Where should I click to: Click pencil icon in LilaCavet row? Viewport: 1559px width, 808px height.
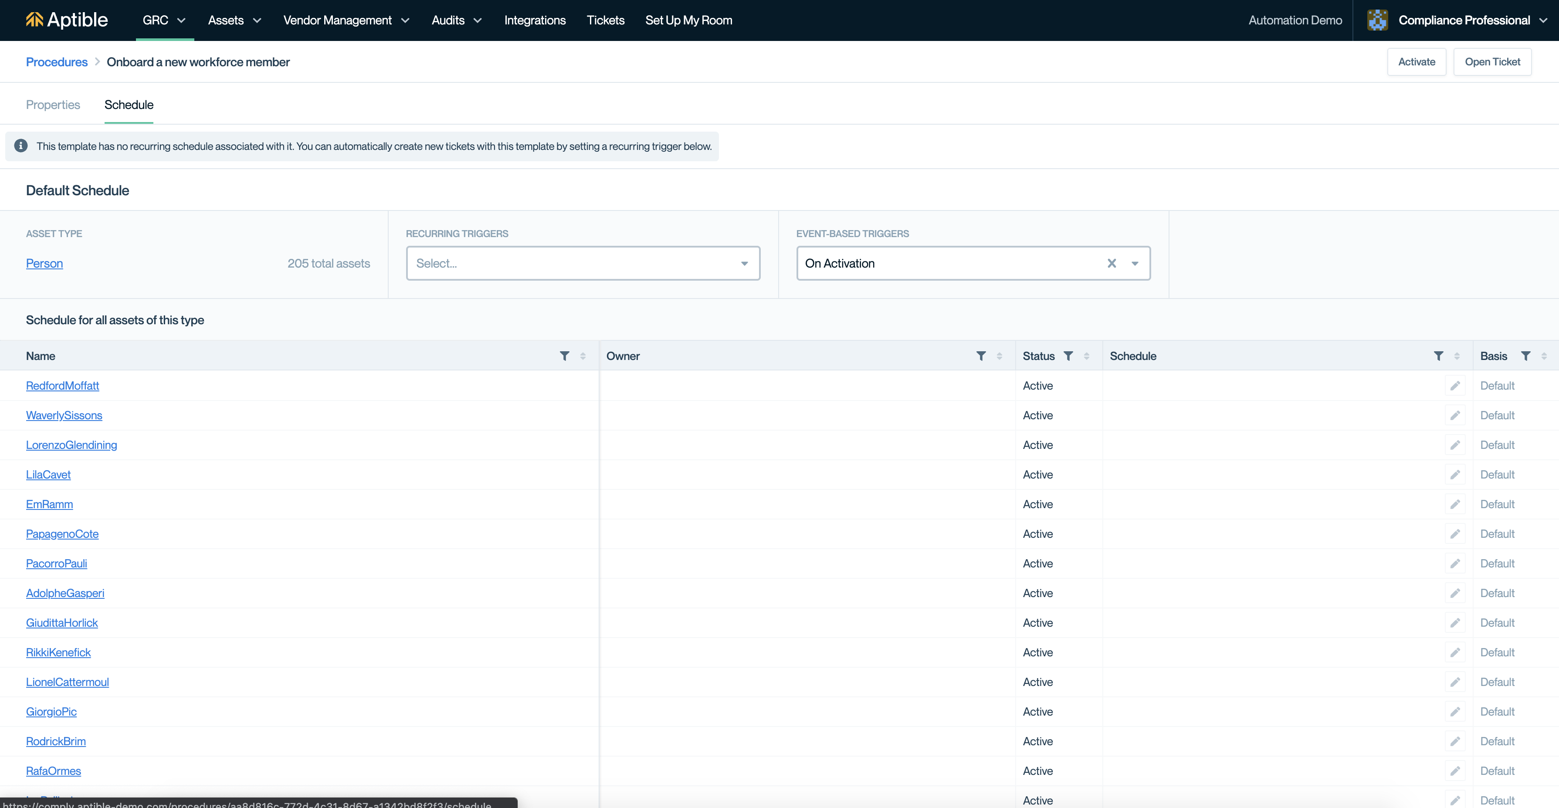tap(1455, 475)
